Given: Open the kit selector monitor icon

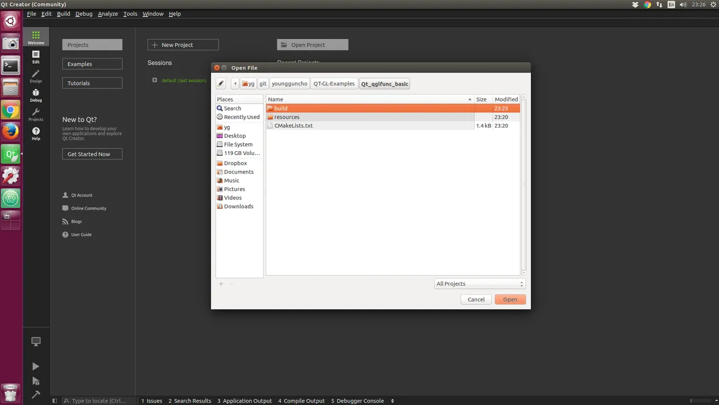Looking at the screenshot, I should pyautogui.click(x=36, y=342).
